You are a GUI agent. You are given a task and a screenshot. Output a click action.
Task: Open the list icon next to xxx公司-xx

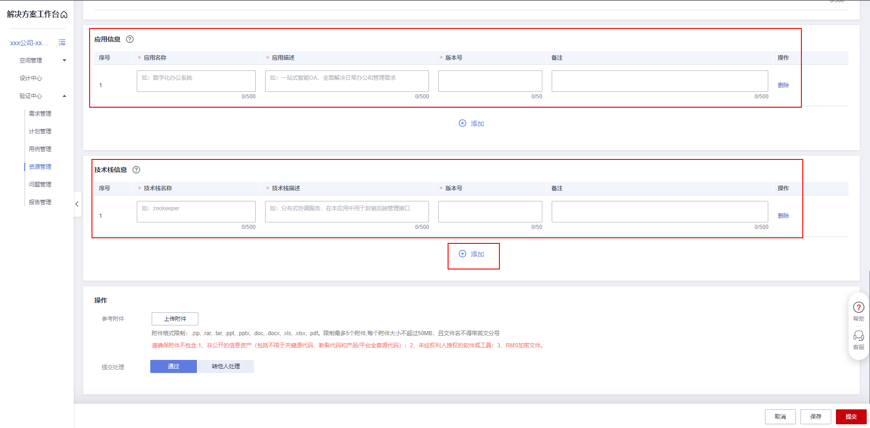click(x=62, y=42)
